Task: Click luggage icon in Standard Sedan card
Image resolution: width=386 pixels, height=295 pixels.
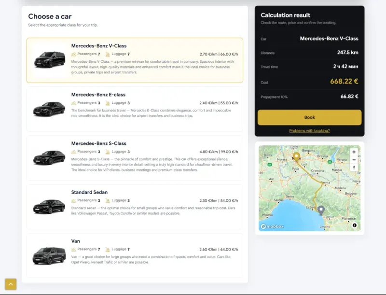Action: 108,200
